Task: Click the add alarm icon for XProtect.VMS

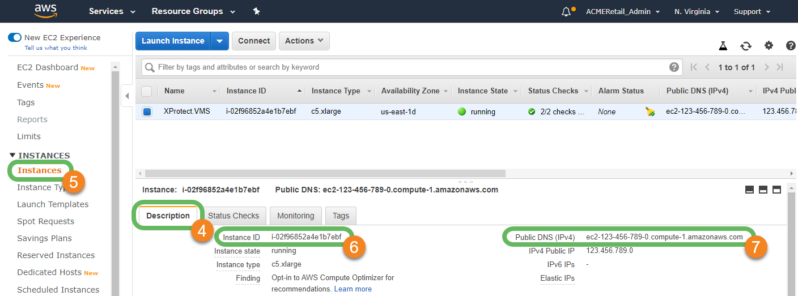Action: point(650,112)
